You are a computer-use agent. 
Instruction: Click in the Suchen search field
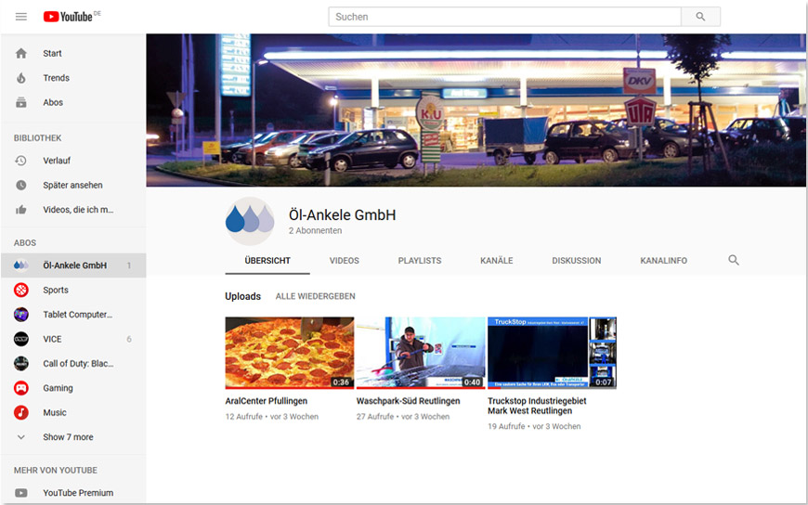[x=505, y=17]
